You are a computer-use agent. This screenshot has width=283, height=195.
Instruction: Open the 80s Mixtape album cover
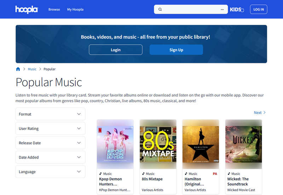point(158,144)
